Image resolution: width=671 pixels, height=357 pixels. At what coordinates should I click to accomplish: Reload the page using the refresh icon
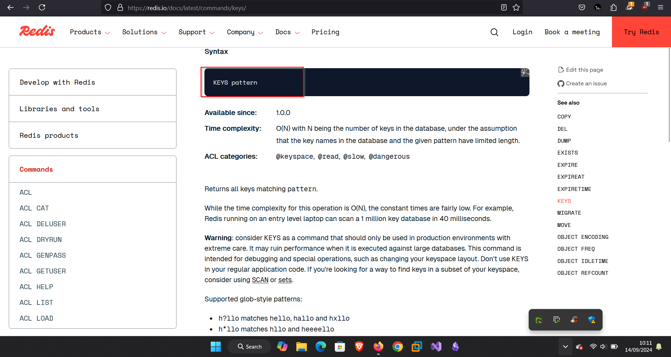pyautogui.click(x=42, y=8)
